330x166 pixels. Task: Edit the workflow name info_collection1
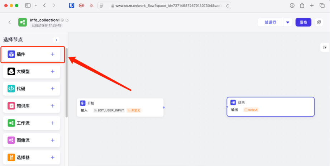tap(67, 20)
